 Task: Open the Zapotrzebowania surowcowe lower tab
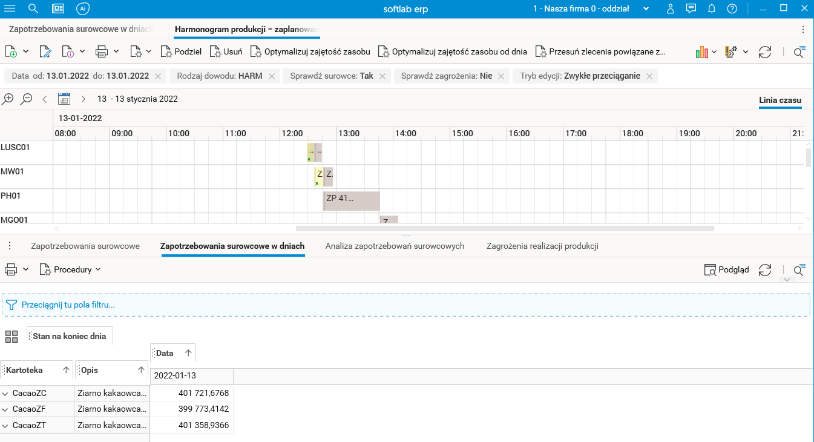coord(85,246)
